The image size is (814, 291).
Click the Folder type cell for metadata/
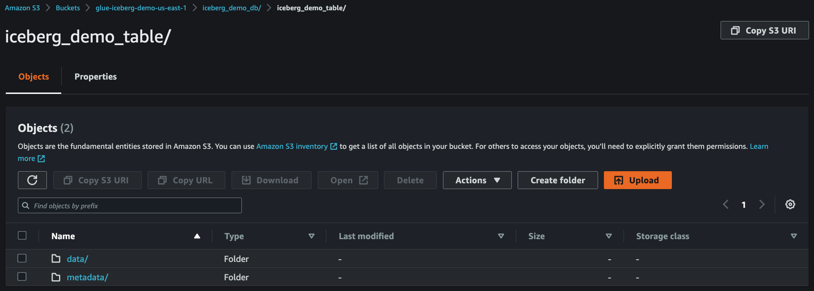[236, 277]
